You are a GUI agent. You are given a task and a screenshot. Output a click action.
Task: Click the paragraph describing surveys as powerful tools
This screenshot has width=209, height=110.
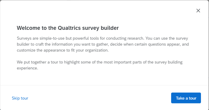pyautogui.click(x=103, y=44)
